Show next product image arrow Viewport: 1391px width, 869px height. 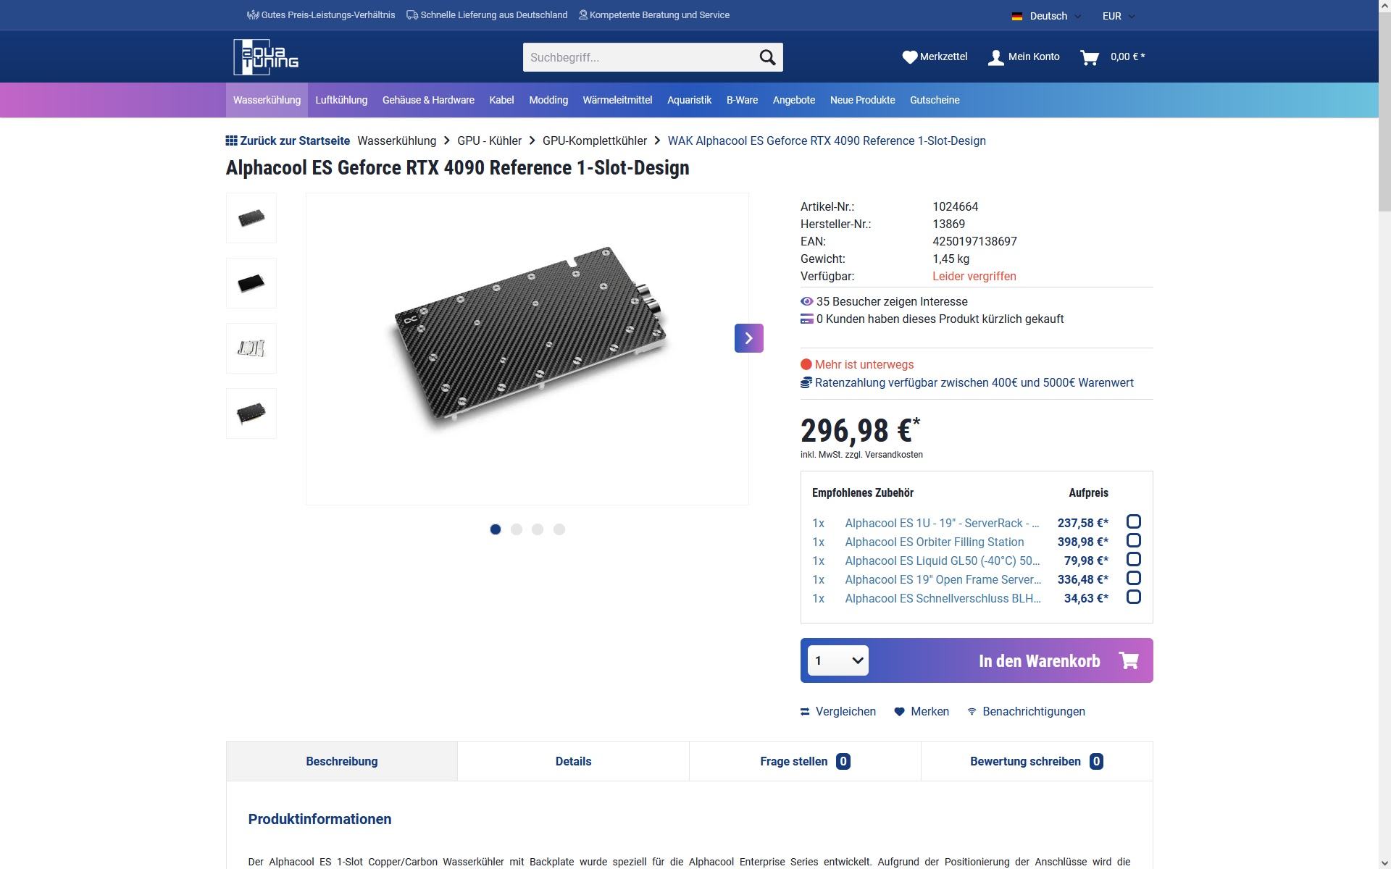pos(748,338)
